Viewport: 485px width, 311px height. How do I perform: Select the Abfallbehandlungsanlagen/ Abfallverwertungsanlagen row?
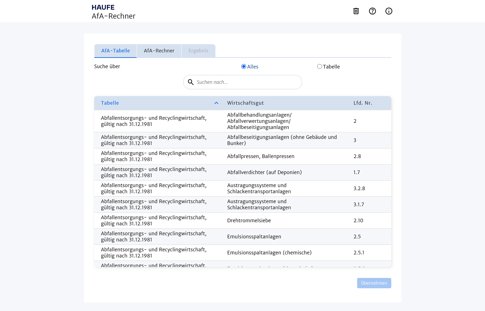(x=243, y=121)
